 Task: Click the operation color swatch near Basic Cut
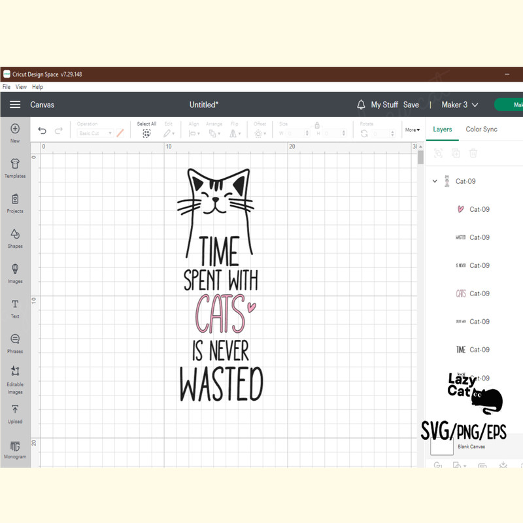[120, 133]
